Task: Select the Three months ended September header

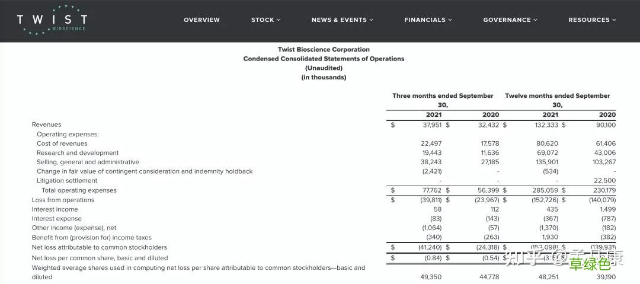Action: tap(443, 96)
